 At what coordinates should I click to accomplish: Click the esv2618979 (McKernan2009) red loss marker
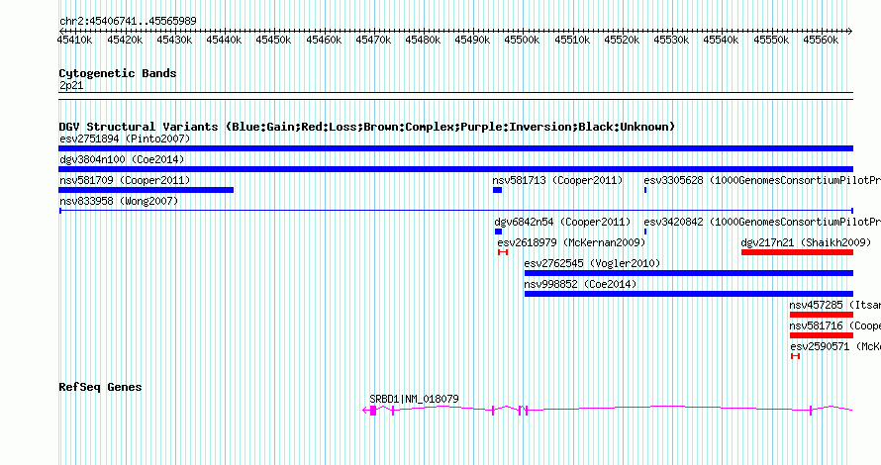(x=503, y=252)
